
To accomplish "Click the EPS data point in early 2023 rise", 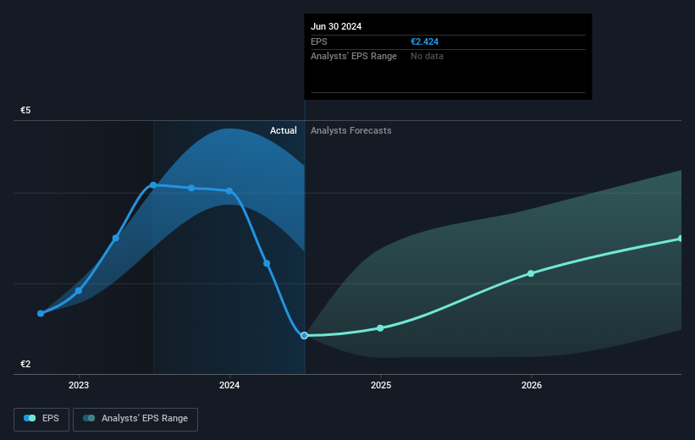I will [116, 238].
